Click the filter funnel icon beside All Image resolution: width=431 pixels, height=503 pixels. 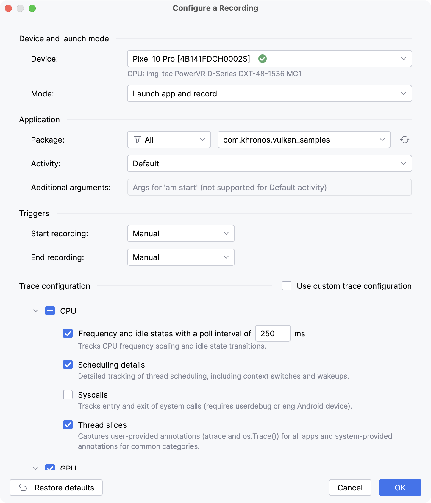click(137, 140)
